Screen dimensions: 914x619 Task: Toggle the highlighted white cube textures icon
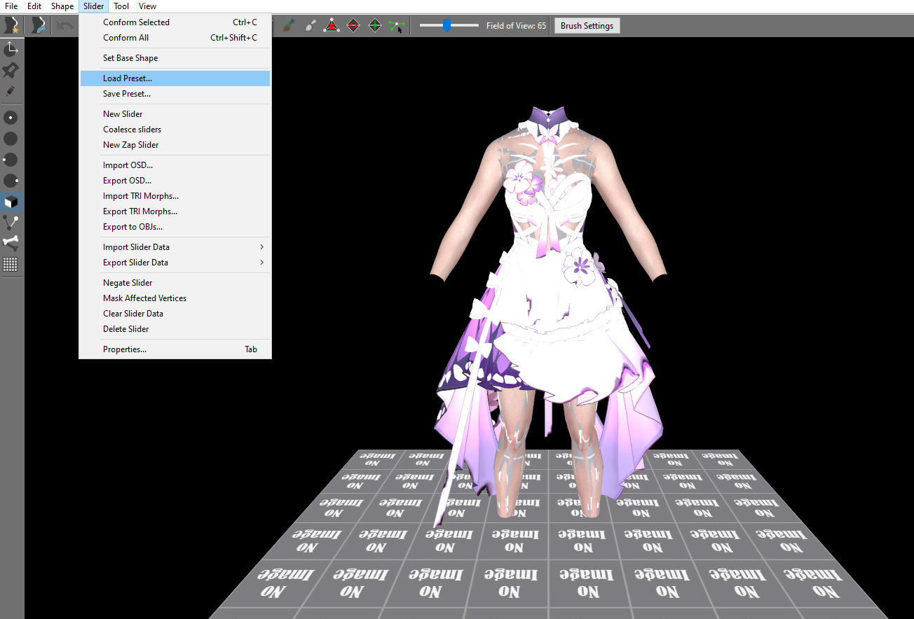tap(11, 202)
